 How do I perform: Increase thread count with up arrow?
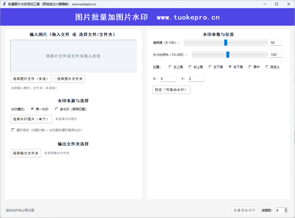click(286, 209)
